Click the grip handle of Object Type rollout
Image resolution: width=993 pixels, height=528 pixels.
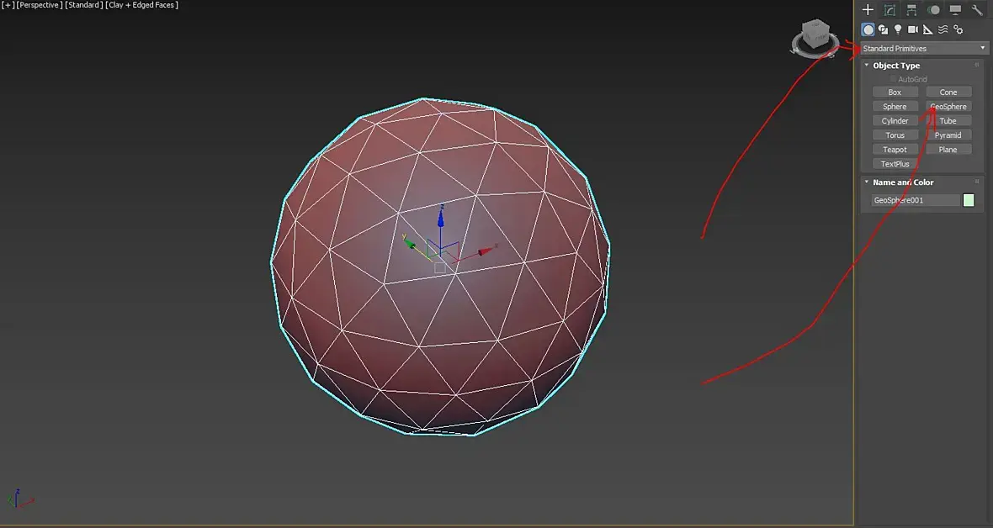point(976,66)
